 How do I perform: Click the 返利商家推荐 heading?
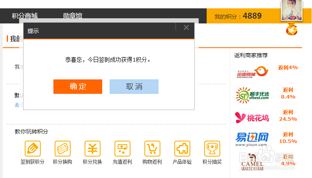pyautogui.click(x=251, y=55)
